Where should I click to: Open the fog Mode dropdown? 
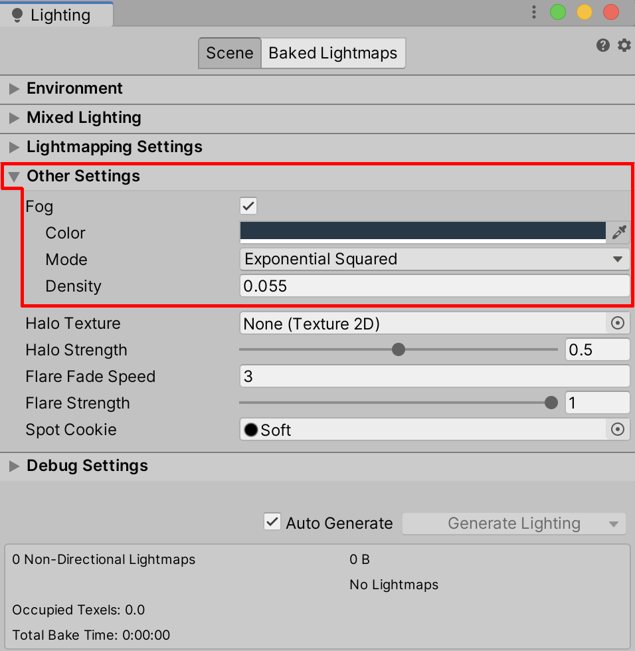pyautogui.click(x=434, y=259)
